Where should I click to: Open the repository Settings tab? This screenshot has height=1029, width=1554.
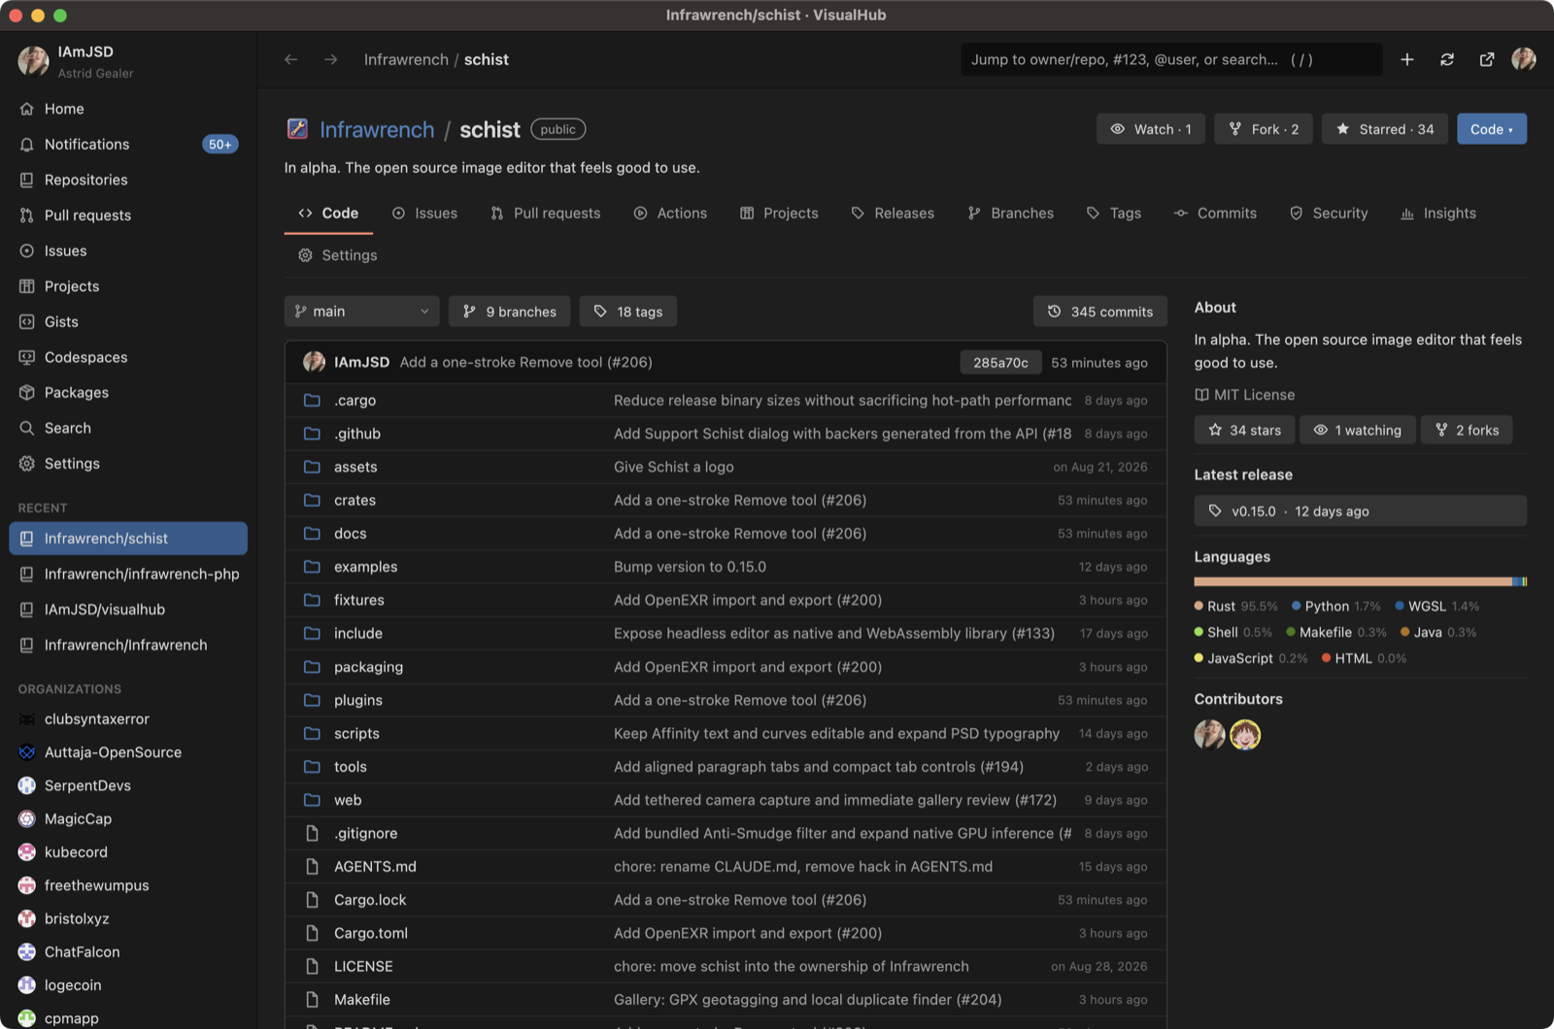[337, 255]
